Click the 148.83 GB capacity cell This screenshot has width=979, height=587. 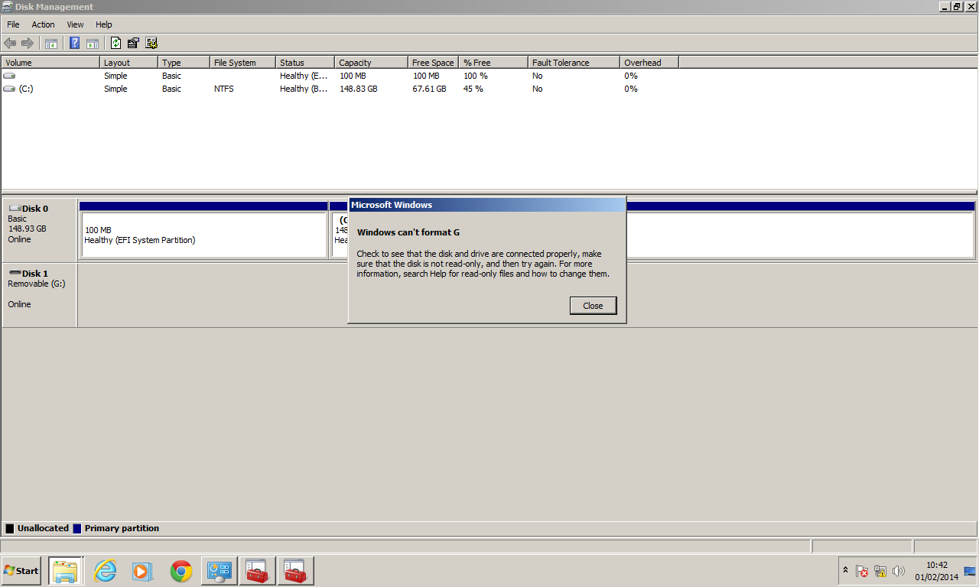(359, 89)
